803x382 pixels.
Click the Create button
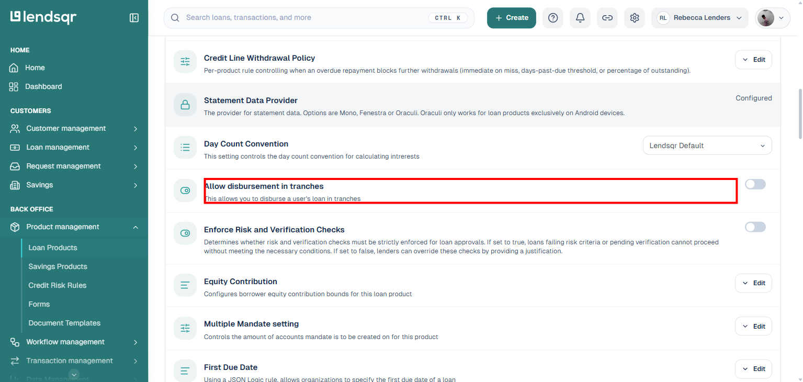point(512,18)
